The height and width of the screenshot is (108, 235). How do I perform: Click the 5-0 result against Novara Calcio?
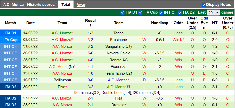tap(90, 53)
